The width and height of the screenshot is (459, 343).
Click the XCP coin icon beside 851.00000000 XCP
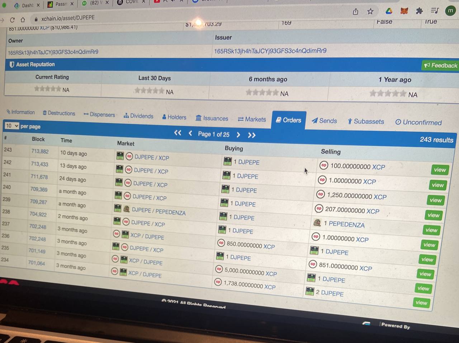pos(313,264)
